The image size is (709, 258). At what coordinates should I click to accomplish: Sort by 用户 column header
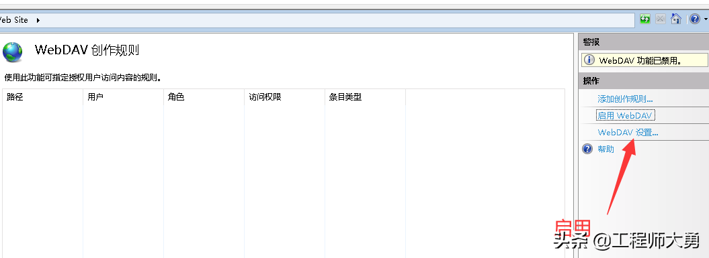pos(123,97)
